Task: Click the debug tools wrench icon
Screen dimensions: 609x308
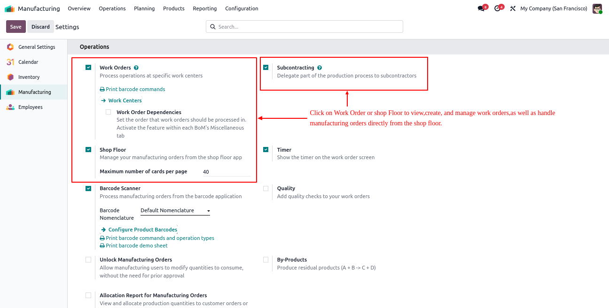Action: click(x=513, y=8)
